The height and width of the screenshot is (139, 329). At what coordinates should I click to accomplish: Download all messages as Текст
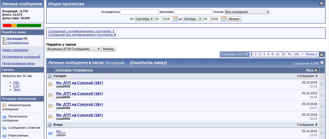tap(17, 89)
